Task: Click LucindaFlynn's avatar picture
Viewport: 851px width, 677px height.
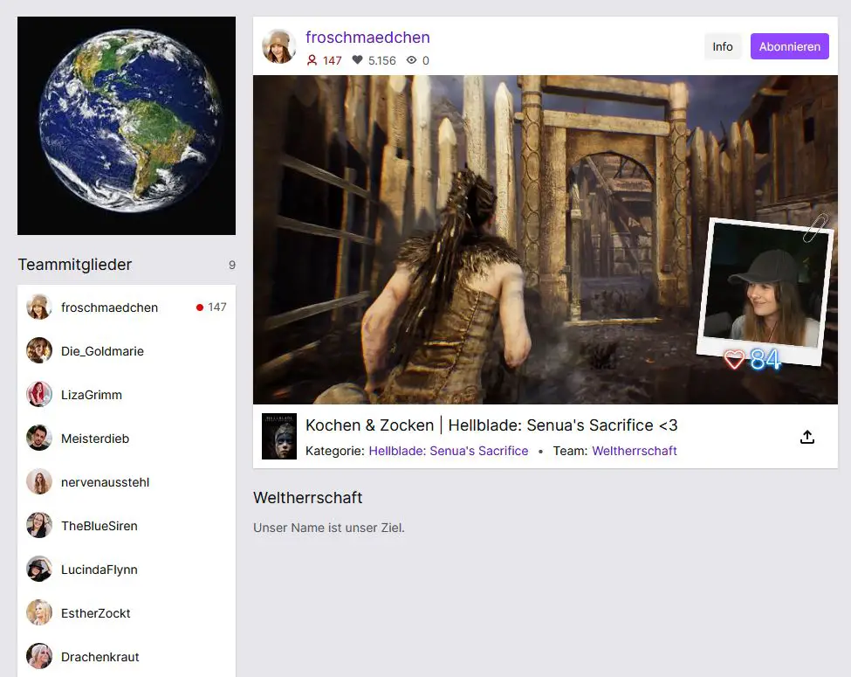Action: tap(39, 569)
